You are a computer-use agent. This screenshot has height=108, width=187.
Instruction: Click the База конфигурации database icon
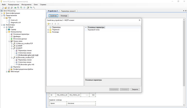click(x=4, y=13)
